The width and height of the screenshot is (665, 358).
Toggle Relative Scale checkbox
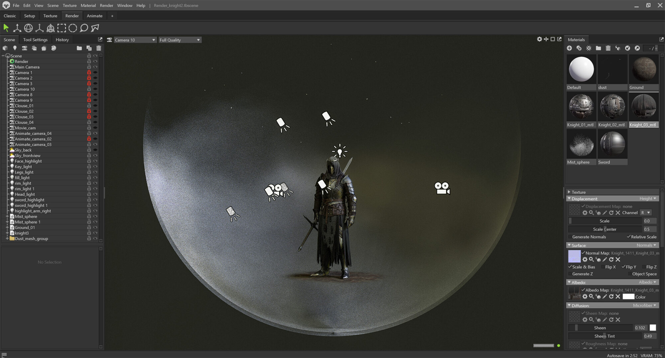[x=628, y=237]
